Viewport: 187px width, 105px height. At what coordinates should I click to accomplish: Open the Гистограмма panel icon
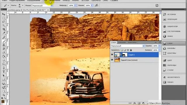tap(165, 31)
